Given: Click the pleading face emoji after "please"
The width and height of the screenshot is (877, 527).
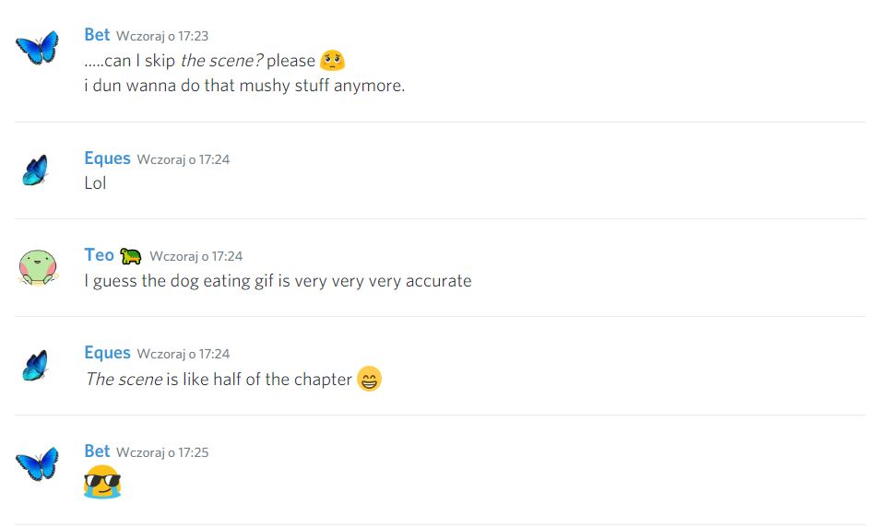Looking at the screenshot, I should (x=332, y=62).
